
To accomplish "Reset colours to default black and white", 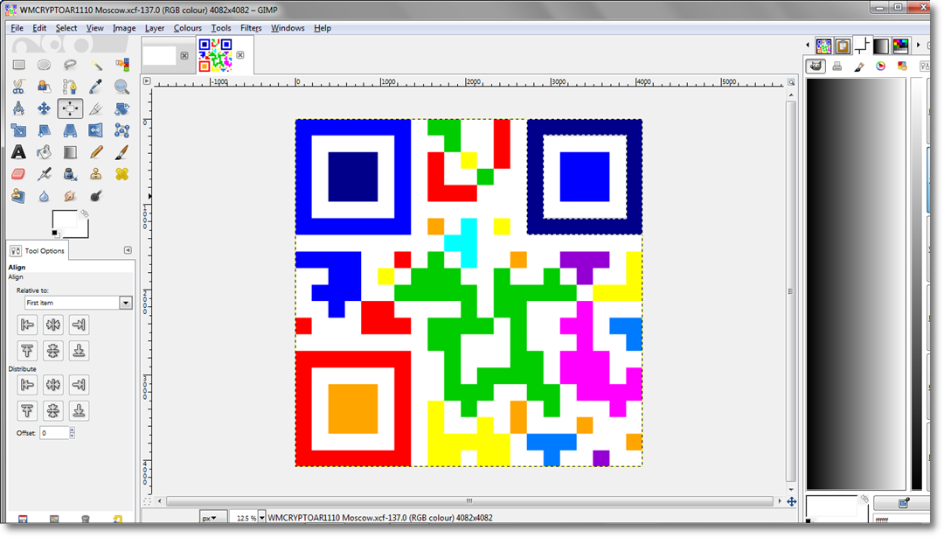I will 55,234.
